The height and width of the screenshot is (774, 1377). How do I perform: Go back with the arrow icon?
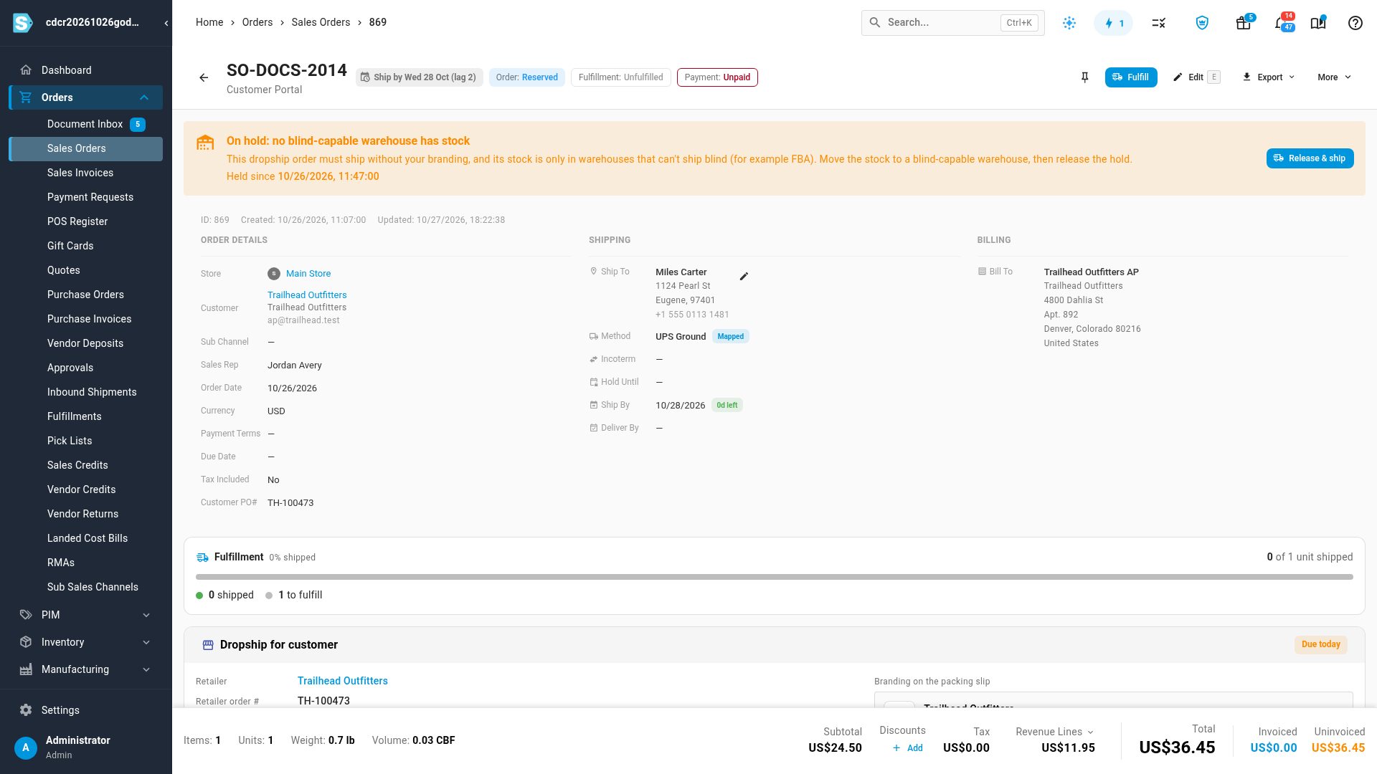[x=204, y=77]
